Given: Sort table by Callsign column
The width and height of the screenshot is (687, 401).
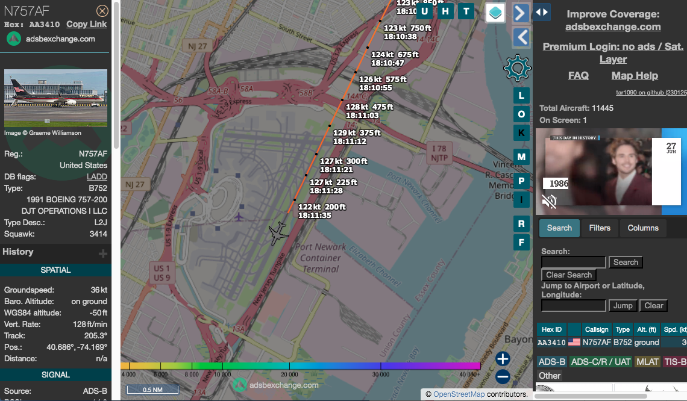Looking at the screenshot, I should (x=597, y=329).
